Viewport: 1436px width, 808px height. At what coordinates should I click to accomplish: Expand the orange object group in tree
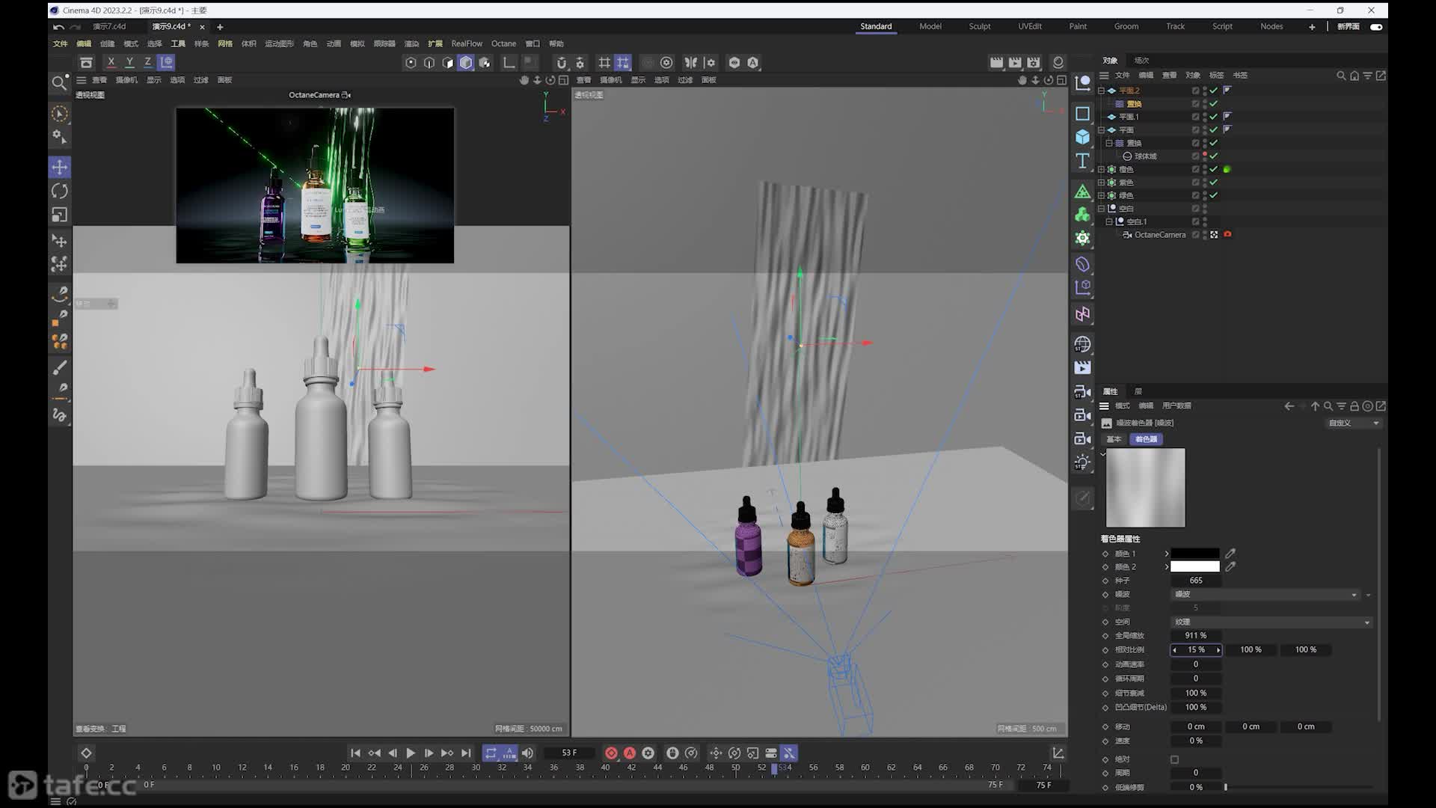tap(1101, 169)
